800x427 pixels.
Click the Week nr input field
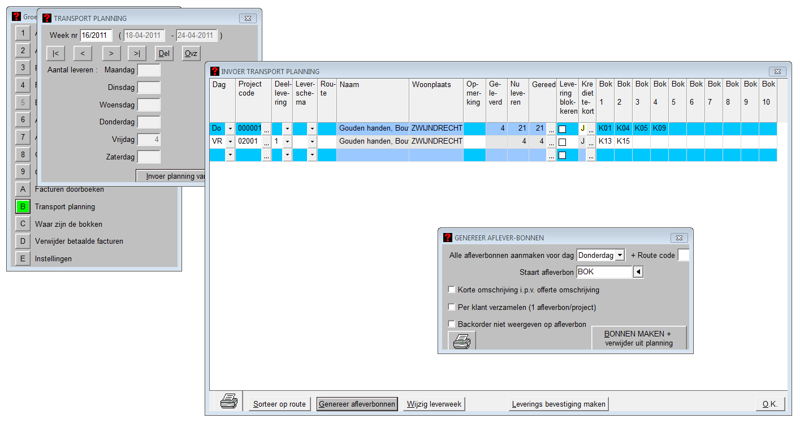tap(96, 35)
